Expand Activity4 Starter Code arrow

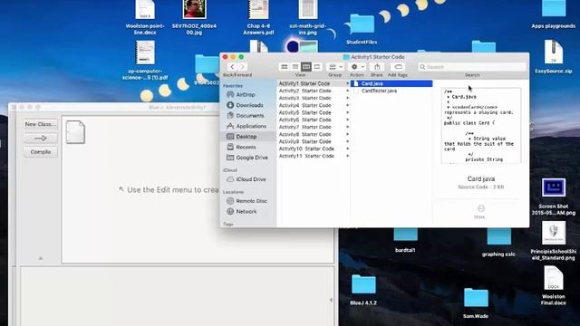347,105
